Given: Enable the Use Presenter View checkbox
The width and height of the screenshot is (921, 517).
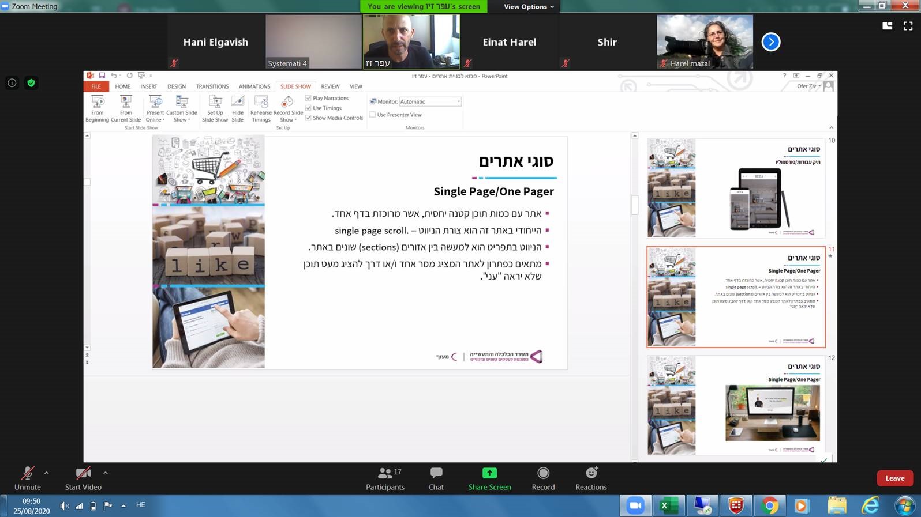Looking at the screenshot, I should click(373, 115).
